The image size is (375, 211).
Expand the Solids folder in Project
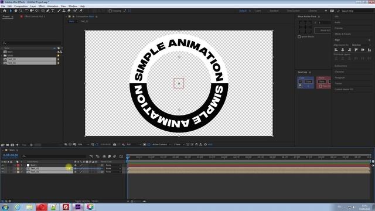[2, 56]
